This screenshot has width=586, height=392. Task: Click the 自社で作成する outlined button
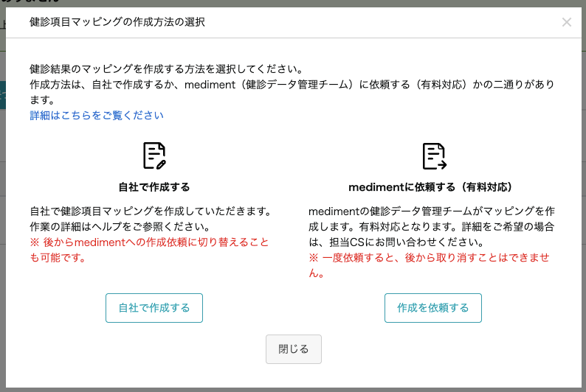(154, 308)
